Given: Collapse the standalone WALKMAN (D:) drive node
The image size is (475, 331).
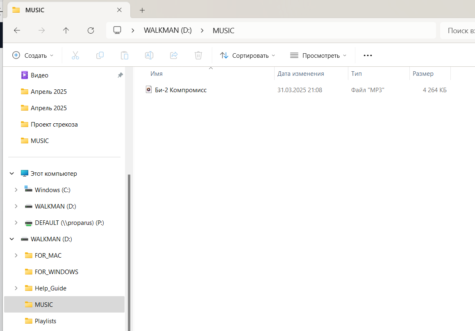Looking at the screenshot, I should [12, 239].
